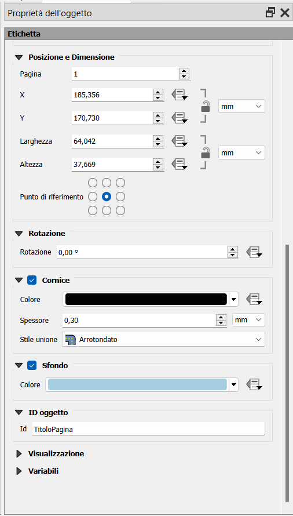Select the bottom-right reference point
Screen dimensions: 293x516
[x=120, y=210]
